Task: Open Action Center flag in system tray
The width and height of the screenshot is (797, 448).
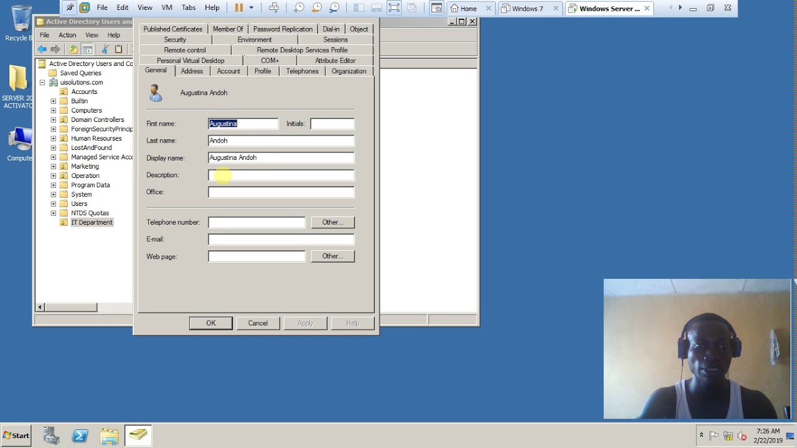Action: click(x=714, y=436)
